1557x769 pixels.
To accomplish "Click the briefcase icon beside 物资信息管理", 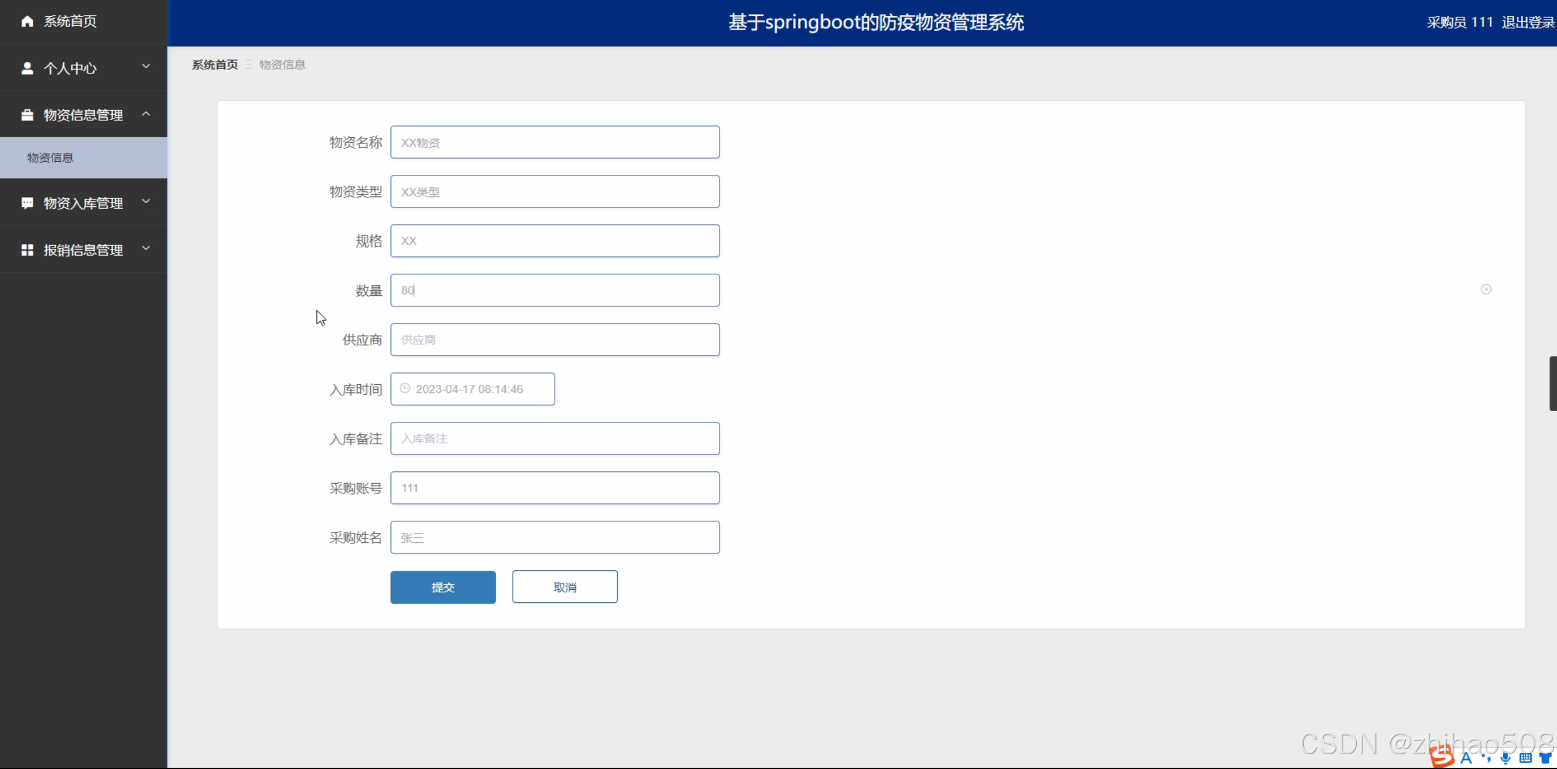I will (27, 115).
